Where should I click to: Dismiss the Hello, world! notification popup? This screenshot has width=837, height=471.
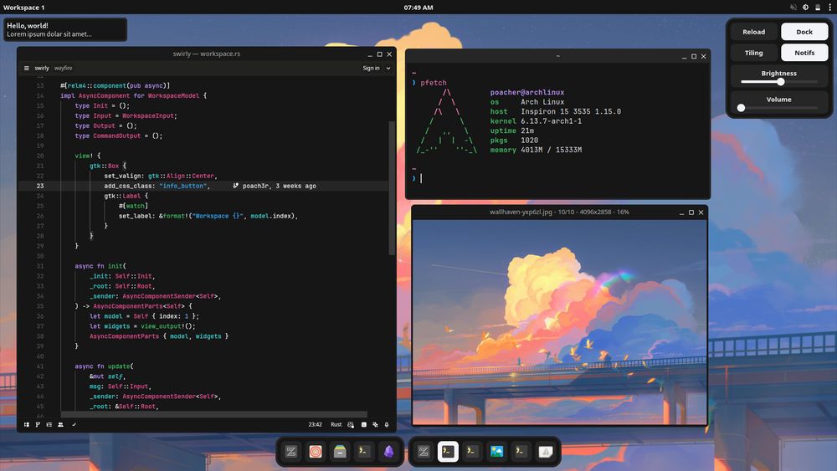point(65,29)
